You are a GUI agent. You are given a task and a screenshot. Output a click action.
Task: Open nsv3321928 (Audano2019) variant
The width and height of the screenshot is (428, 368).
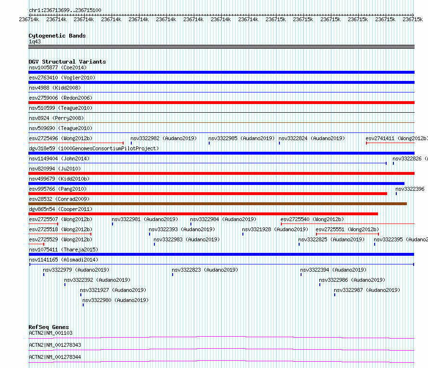point(275,229)
